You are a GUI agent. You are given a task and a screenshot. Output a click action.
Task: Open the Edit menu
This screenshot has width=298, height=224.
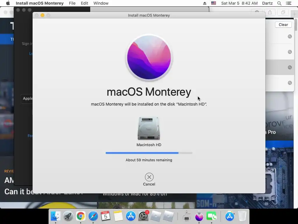[84, 3]
